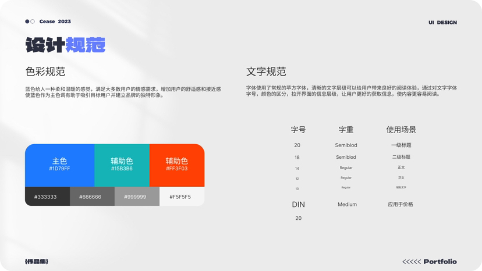Click 正文 in the size 12 row
482x271 pixels.
pos(401,177)
